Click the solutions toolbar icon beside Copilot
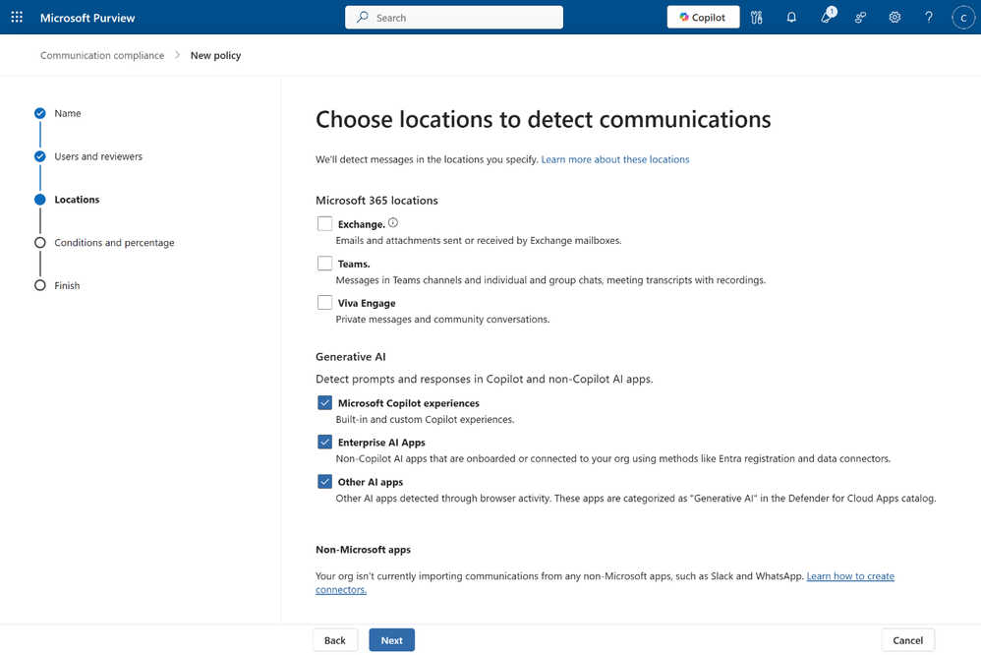 point(757,17)
